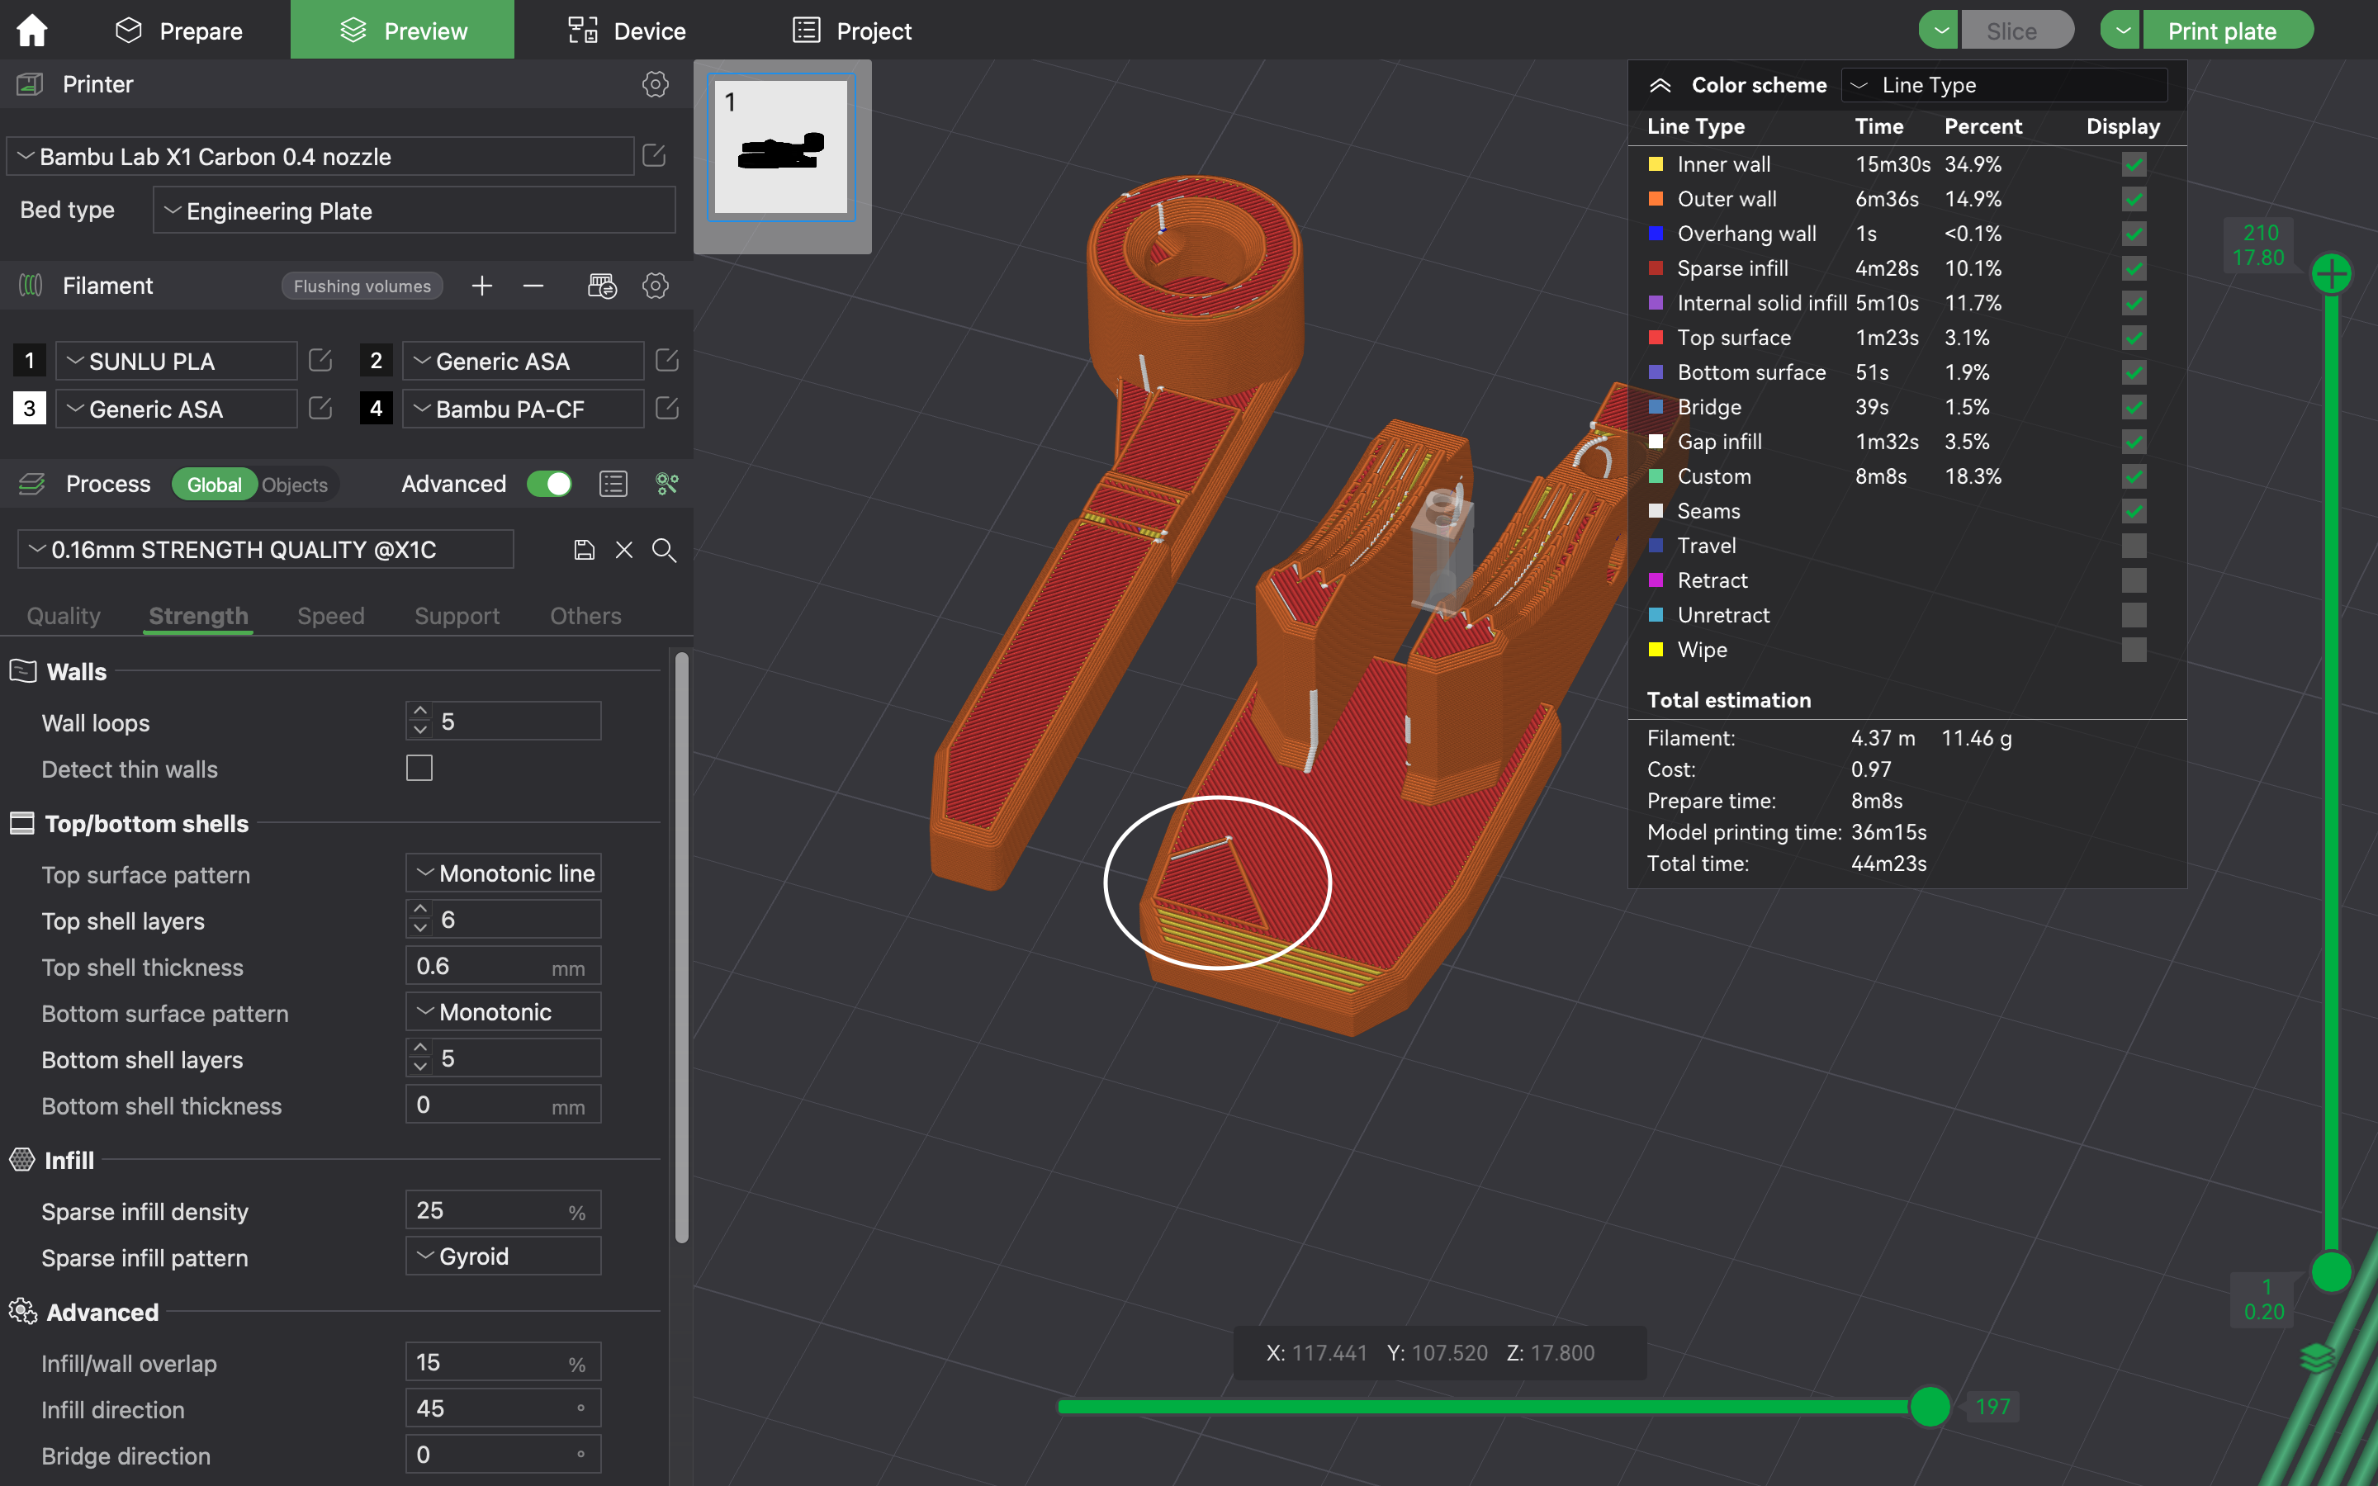
Task: Click the Flushing volumes button
Action: click(x=362, y=285)
